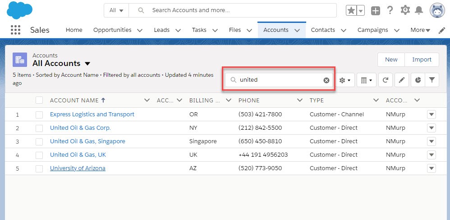Switch to the Contacts tab
The image size is (450, 220).
pos(323,30)
